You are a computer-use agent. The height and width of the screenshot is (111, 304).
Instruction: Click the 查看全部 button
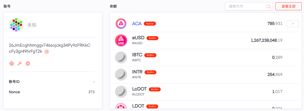click(x=289, y=7)
